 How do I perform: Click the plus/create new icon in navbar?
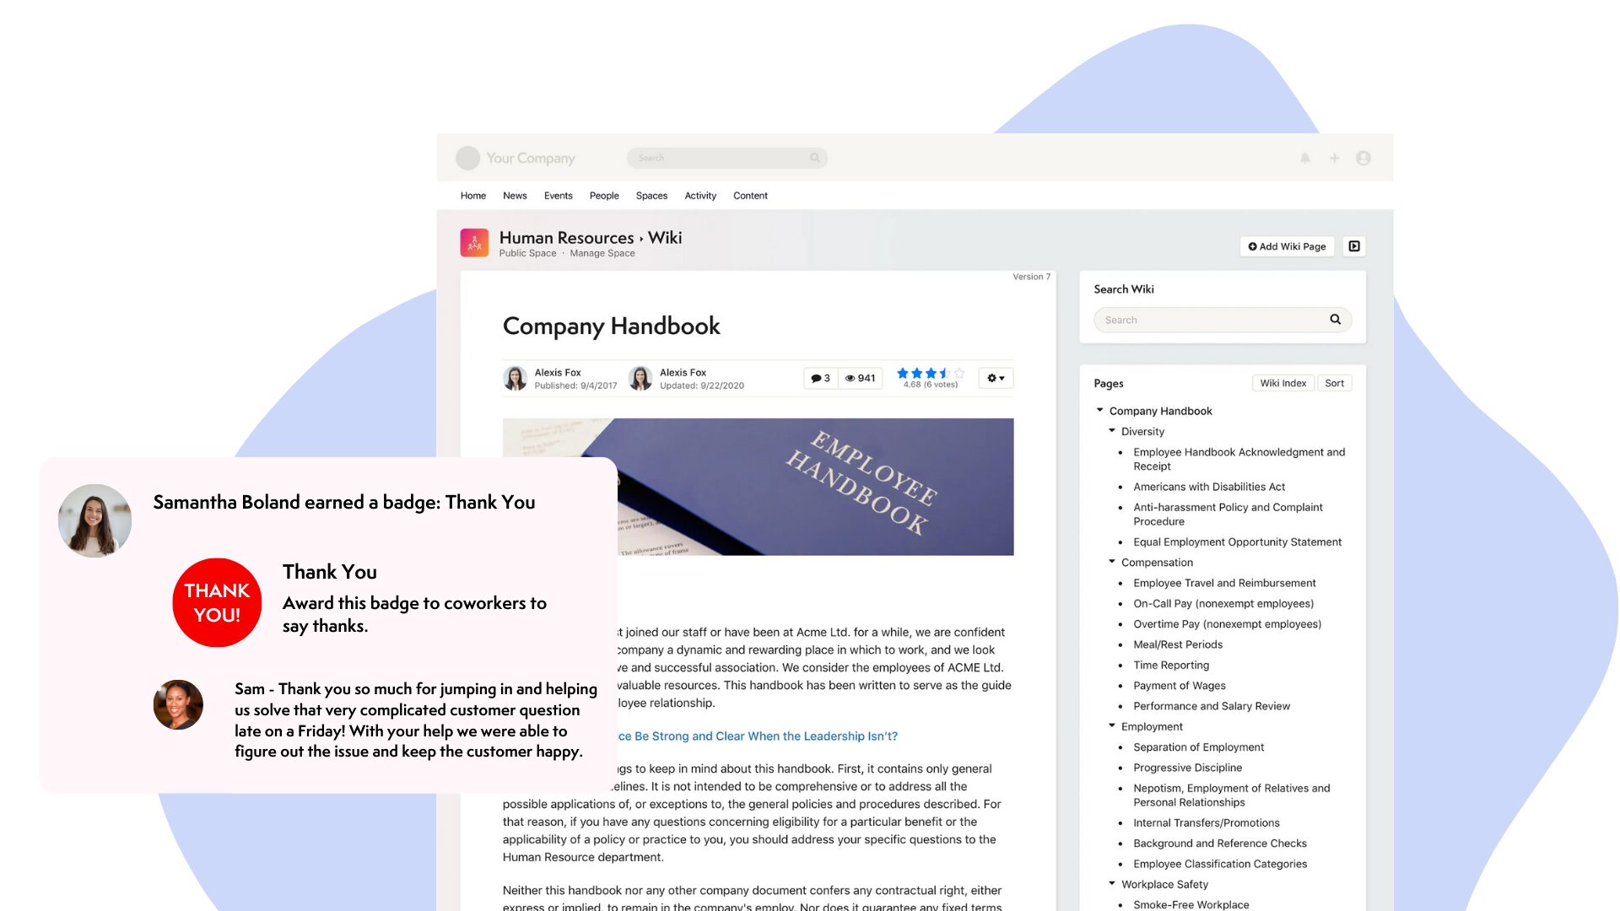[x=1334, y=158]
